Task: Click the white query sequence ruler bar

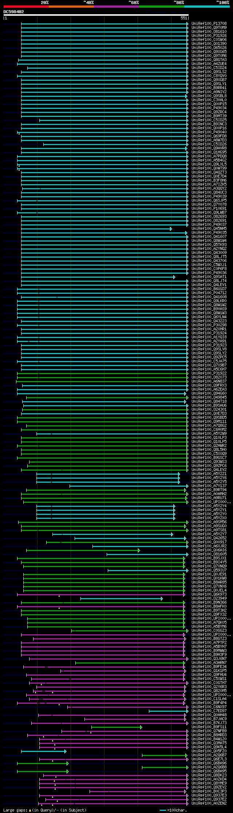Action: tap(96, 15)
